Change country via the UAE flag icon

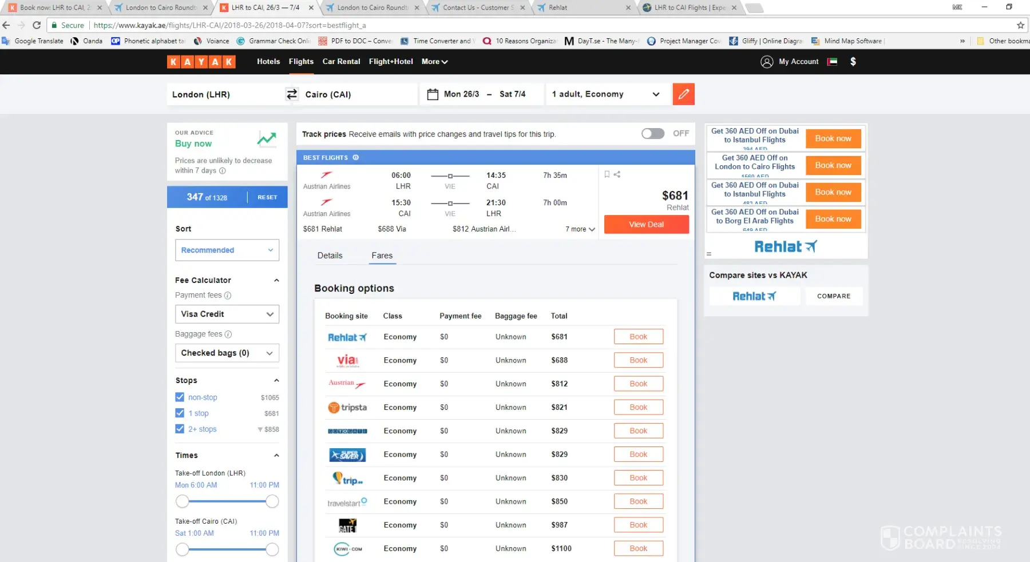832,62
